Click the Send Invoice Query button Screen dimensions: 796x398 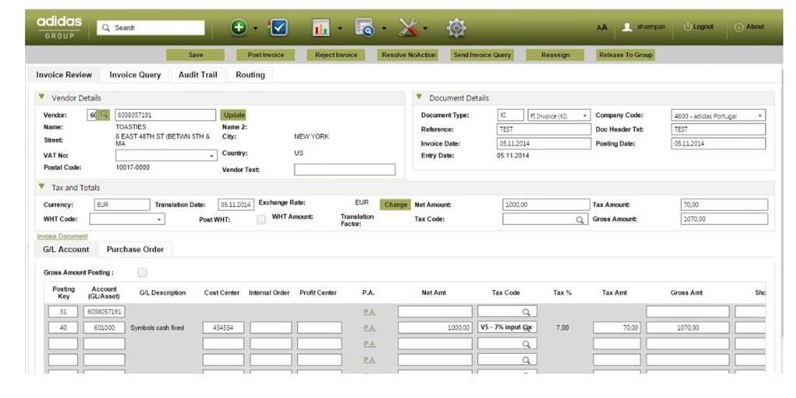click(x=482, y=55)
